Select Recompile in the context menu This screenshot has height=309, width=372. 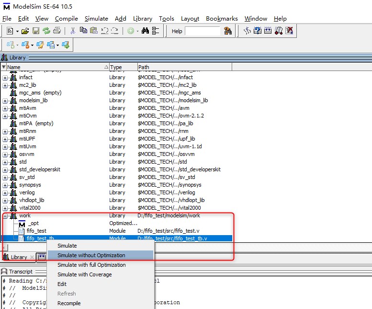tap(69, 303)
